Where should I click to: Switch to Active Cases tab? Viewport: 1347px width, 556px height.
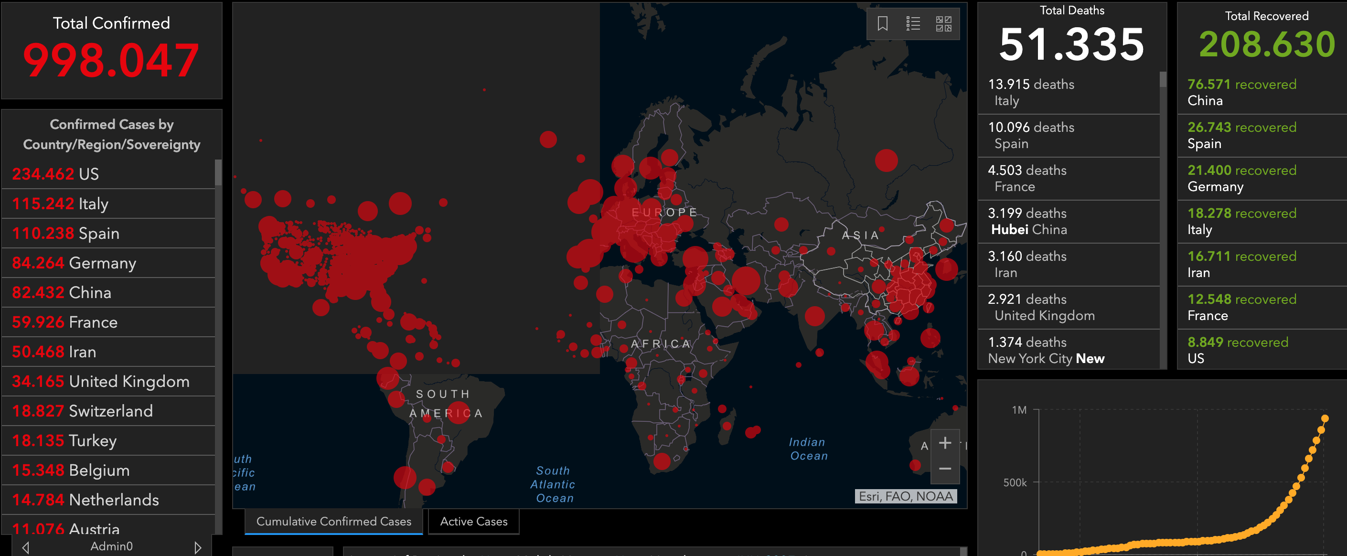click(473, 522)
